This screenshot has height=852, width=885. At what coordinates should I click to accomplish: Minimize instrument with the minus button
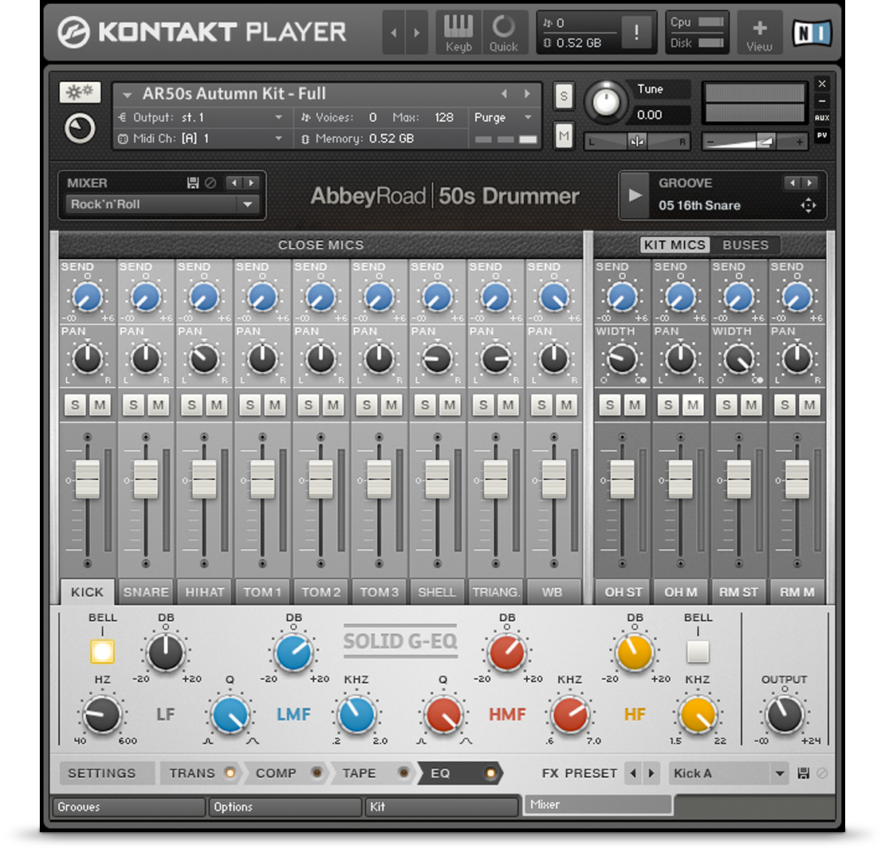822,101
